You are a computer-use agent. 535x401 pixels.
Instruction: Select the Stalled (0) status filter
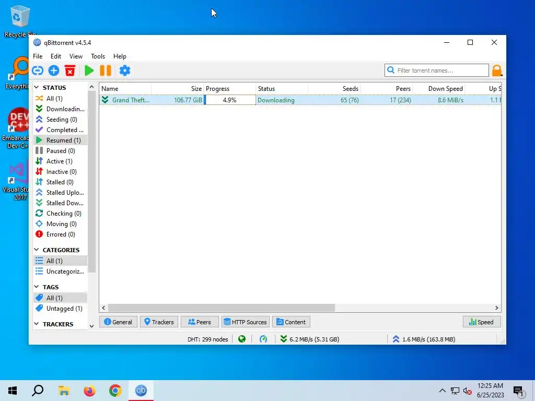click(x=60, y=182)
